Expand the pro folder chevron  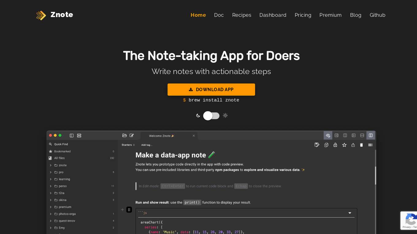pyautogui.click(x=51, y=172)
